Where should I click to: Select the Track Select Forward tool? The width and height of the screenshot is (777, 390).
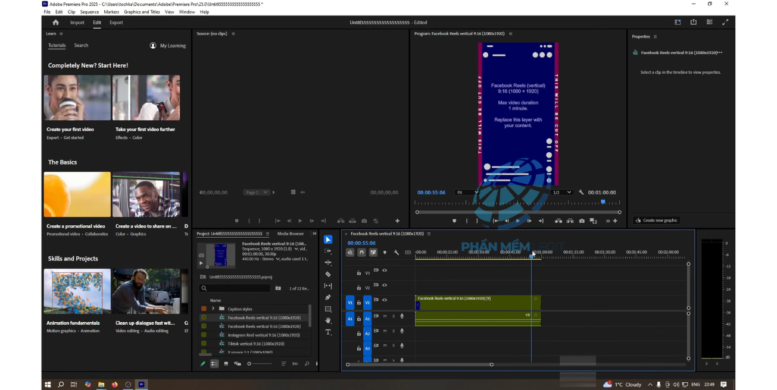328,251
